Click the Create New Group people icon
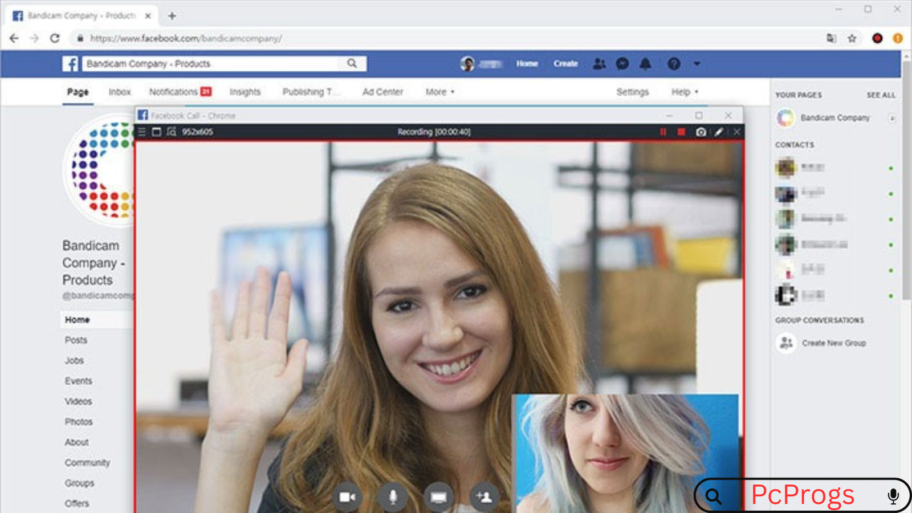Viewport: 912px width, 513px height. (x=786, y=343)
